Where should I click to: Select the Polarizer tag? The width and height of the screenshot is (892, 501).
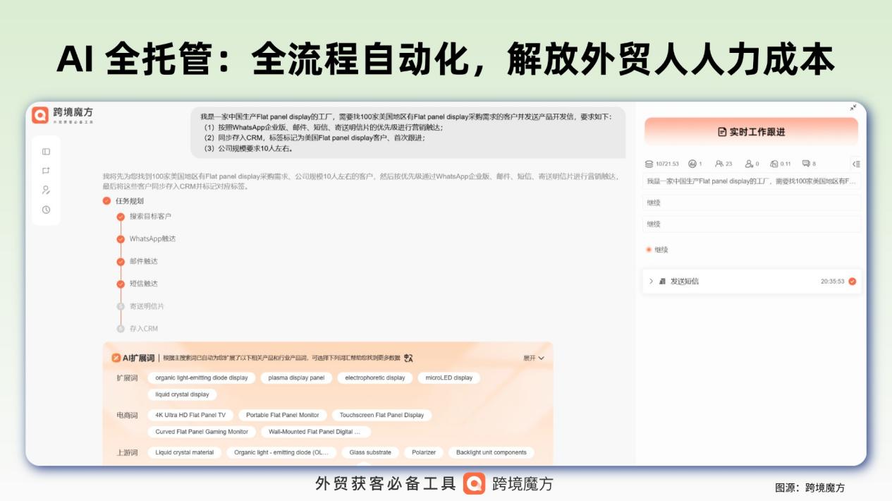424,453
